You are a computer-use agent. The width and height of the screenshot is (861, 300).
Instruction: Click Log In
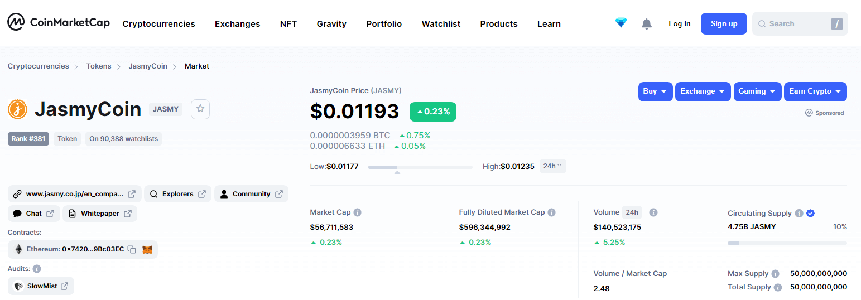coord(680,24)
